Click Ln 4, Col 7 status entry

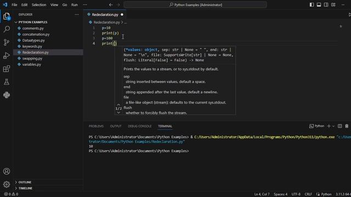262,194
